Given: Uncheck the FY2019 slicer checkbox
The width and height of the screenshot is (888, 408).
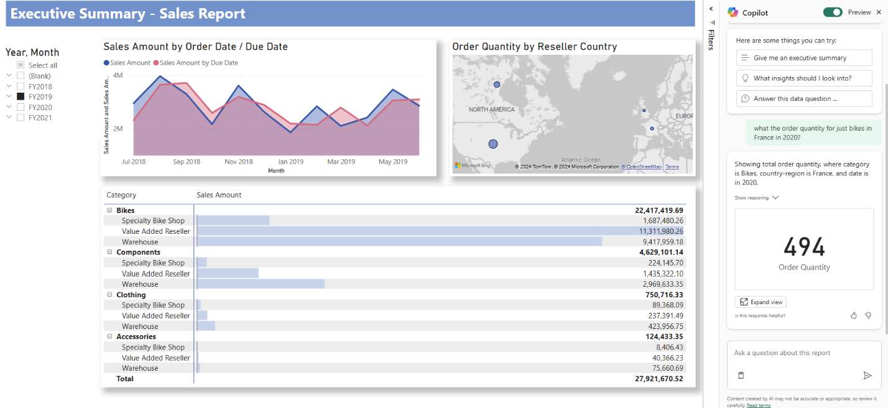Looking at the screenshot, I should (x=21, y=96).
